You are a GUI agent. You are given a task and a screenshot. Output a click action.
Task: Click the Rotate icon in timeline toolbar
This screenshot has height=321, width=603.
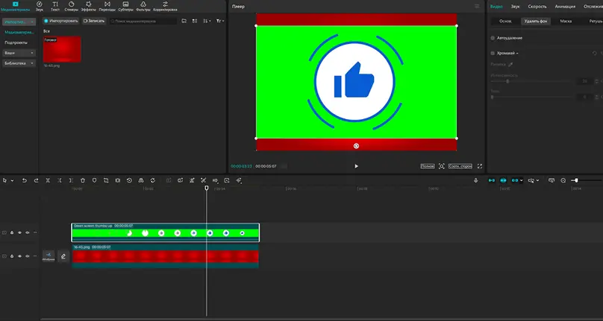(153, 180)
